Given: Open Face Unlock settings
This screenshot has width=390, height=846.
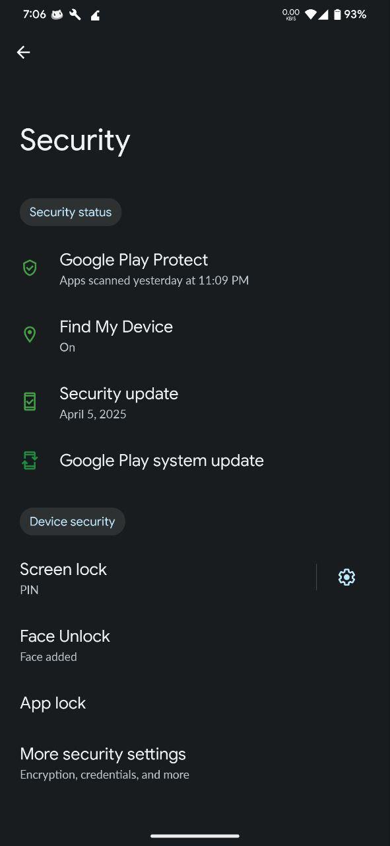Looking at the screenshot, I should click(x=195, y=644).
